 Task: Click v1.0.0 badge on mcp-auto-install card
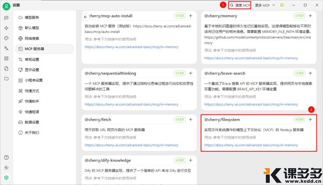point(180,16)
